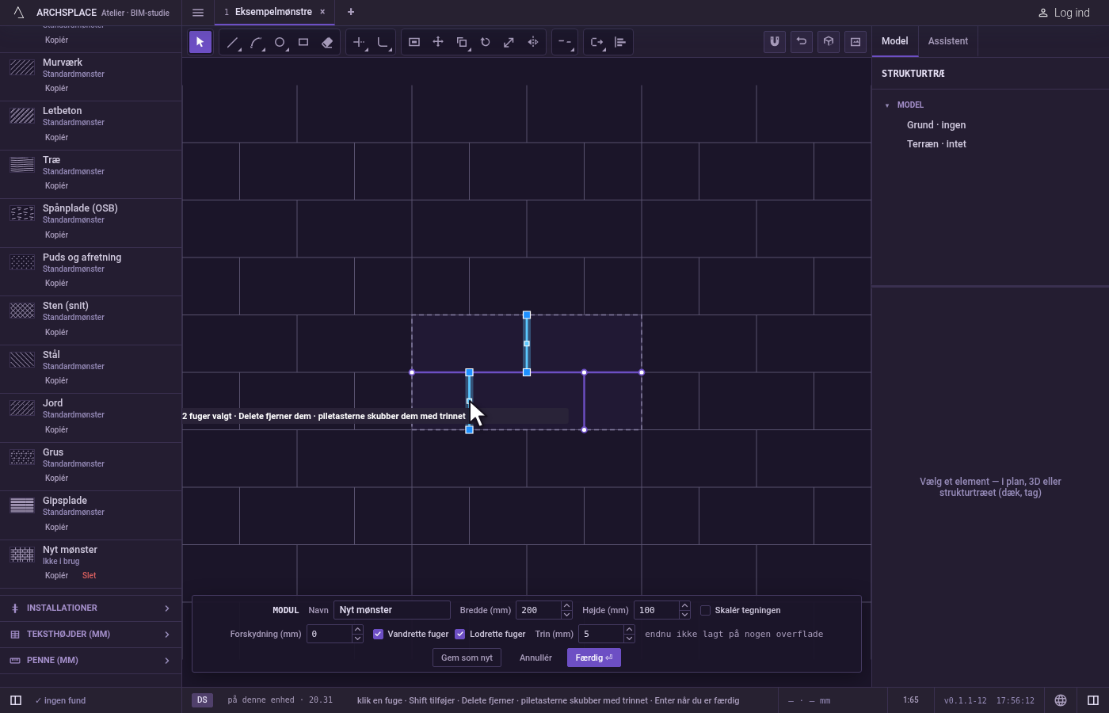Choose the line drawing tool
The height and width of the screenshot is (713, 1109).
[232, 42]
